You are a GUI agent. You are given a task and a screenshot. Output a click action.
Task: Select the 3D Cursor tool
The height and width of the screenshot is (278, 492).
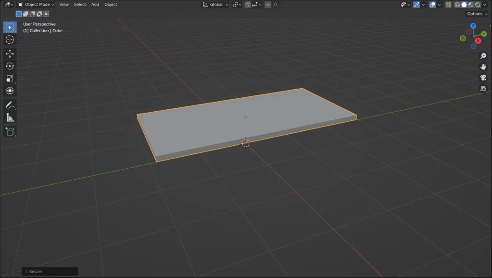[10, 40]
